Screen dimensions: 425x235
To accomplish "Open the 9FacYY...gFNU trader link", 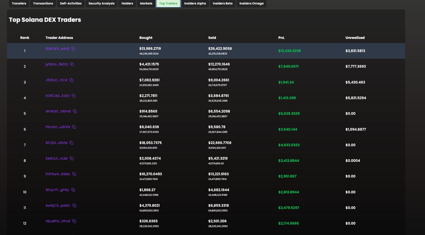I will (x=56, y=190).
